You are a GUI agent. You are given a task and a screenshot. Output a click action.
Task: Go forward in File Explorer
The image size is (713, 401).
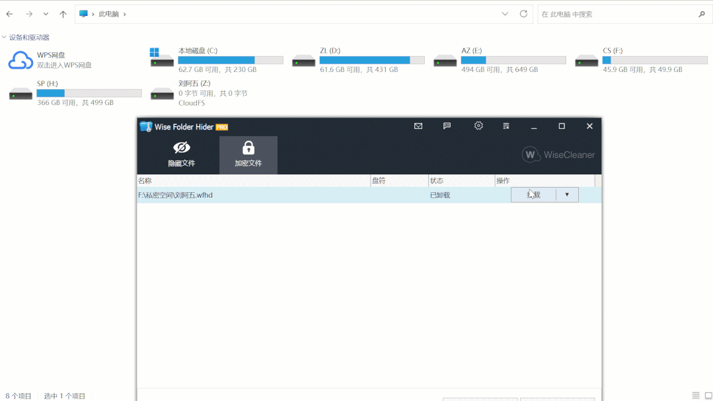click(29, 14)
